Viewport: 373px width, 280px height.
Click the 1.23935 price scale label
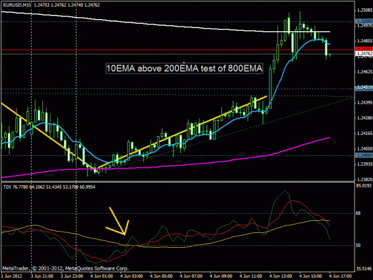coord(365,164)
